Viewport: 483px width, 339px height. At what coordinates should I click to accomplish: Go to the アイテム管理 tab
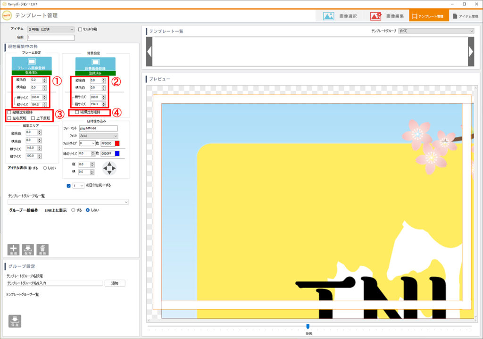[465, 16]
